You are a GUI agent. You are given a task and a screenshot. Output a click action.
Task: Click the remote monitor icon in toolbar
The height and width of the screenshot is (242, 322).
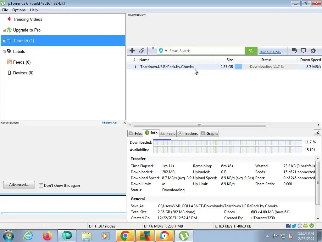[x=303, y=51]
